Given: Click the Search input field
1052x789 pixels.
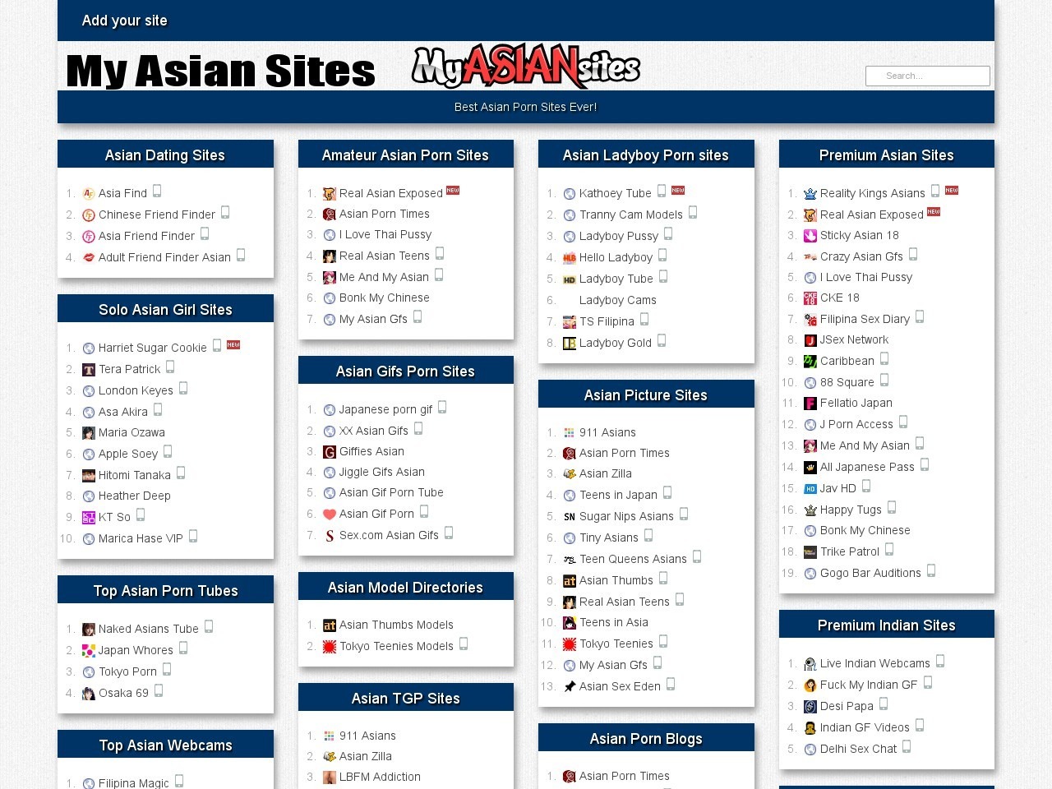Looking at the screenshot, I should (x=927, y=76).
